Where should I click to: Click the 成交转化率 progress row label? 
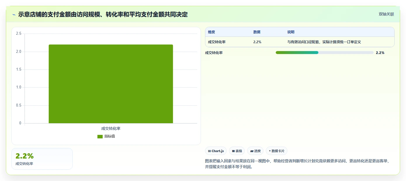[214, 53]
